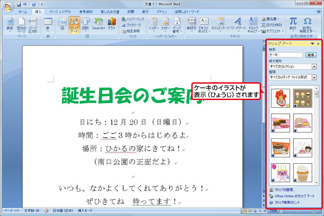
Task: Open the Shapes (図形) gallery
Action: coord(86,25)
